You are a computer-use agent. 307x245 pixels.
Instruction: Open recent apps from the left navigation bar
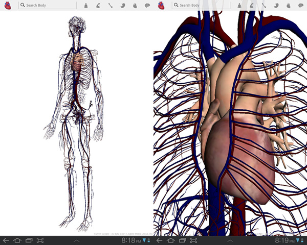[29, 240]
